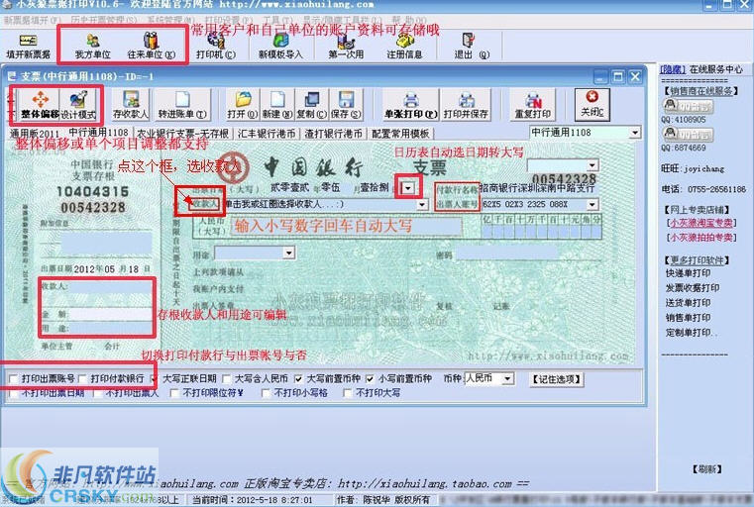Click 存收款人 save payee icon
This screenshot has height=507, width=754.
[130, 104]
